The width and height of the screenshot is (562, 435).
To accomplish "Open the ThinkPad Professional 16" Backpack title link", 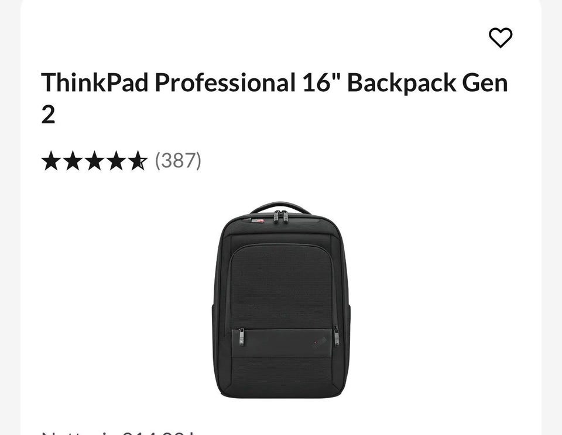I will click(x=275, y=98).
